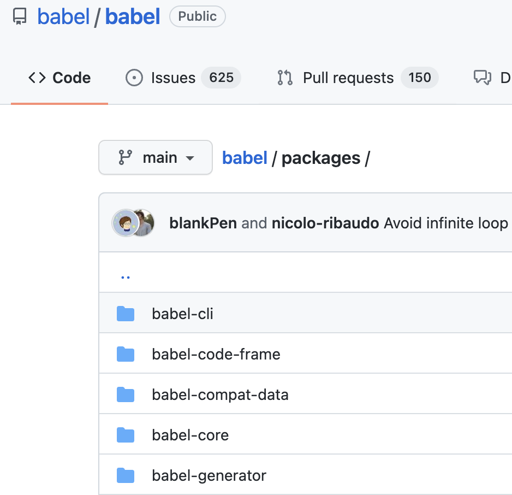
Task: Click the 625 issues counter badge
Action: click(221, 78)
